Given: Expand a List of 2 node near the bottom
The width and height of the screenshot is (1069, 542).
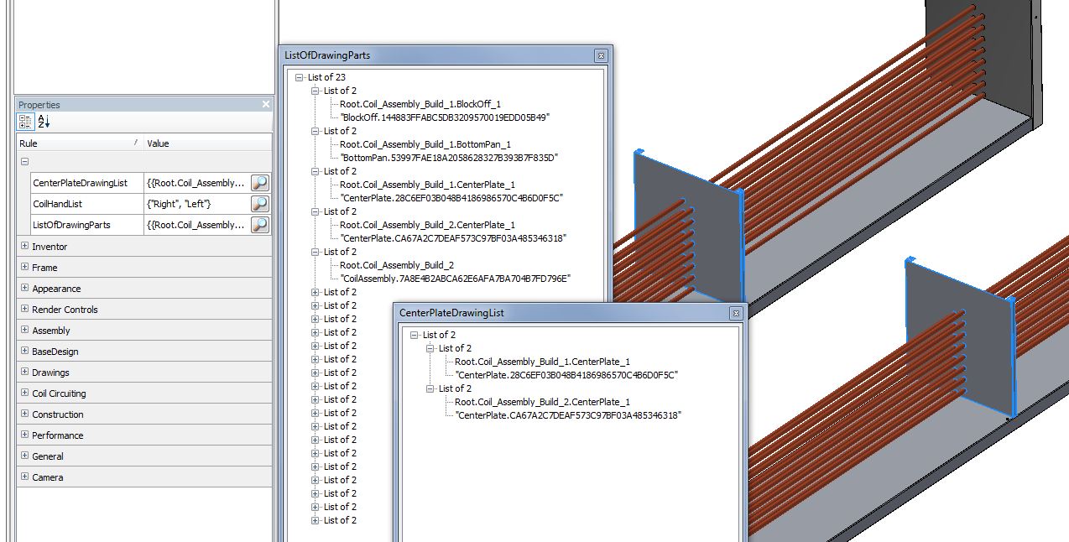Looking at the screenshot, I should tap(315, 520).
